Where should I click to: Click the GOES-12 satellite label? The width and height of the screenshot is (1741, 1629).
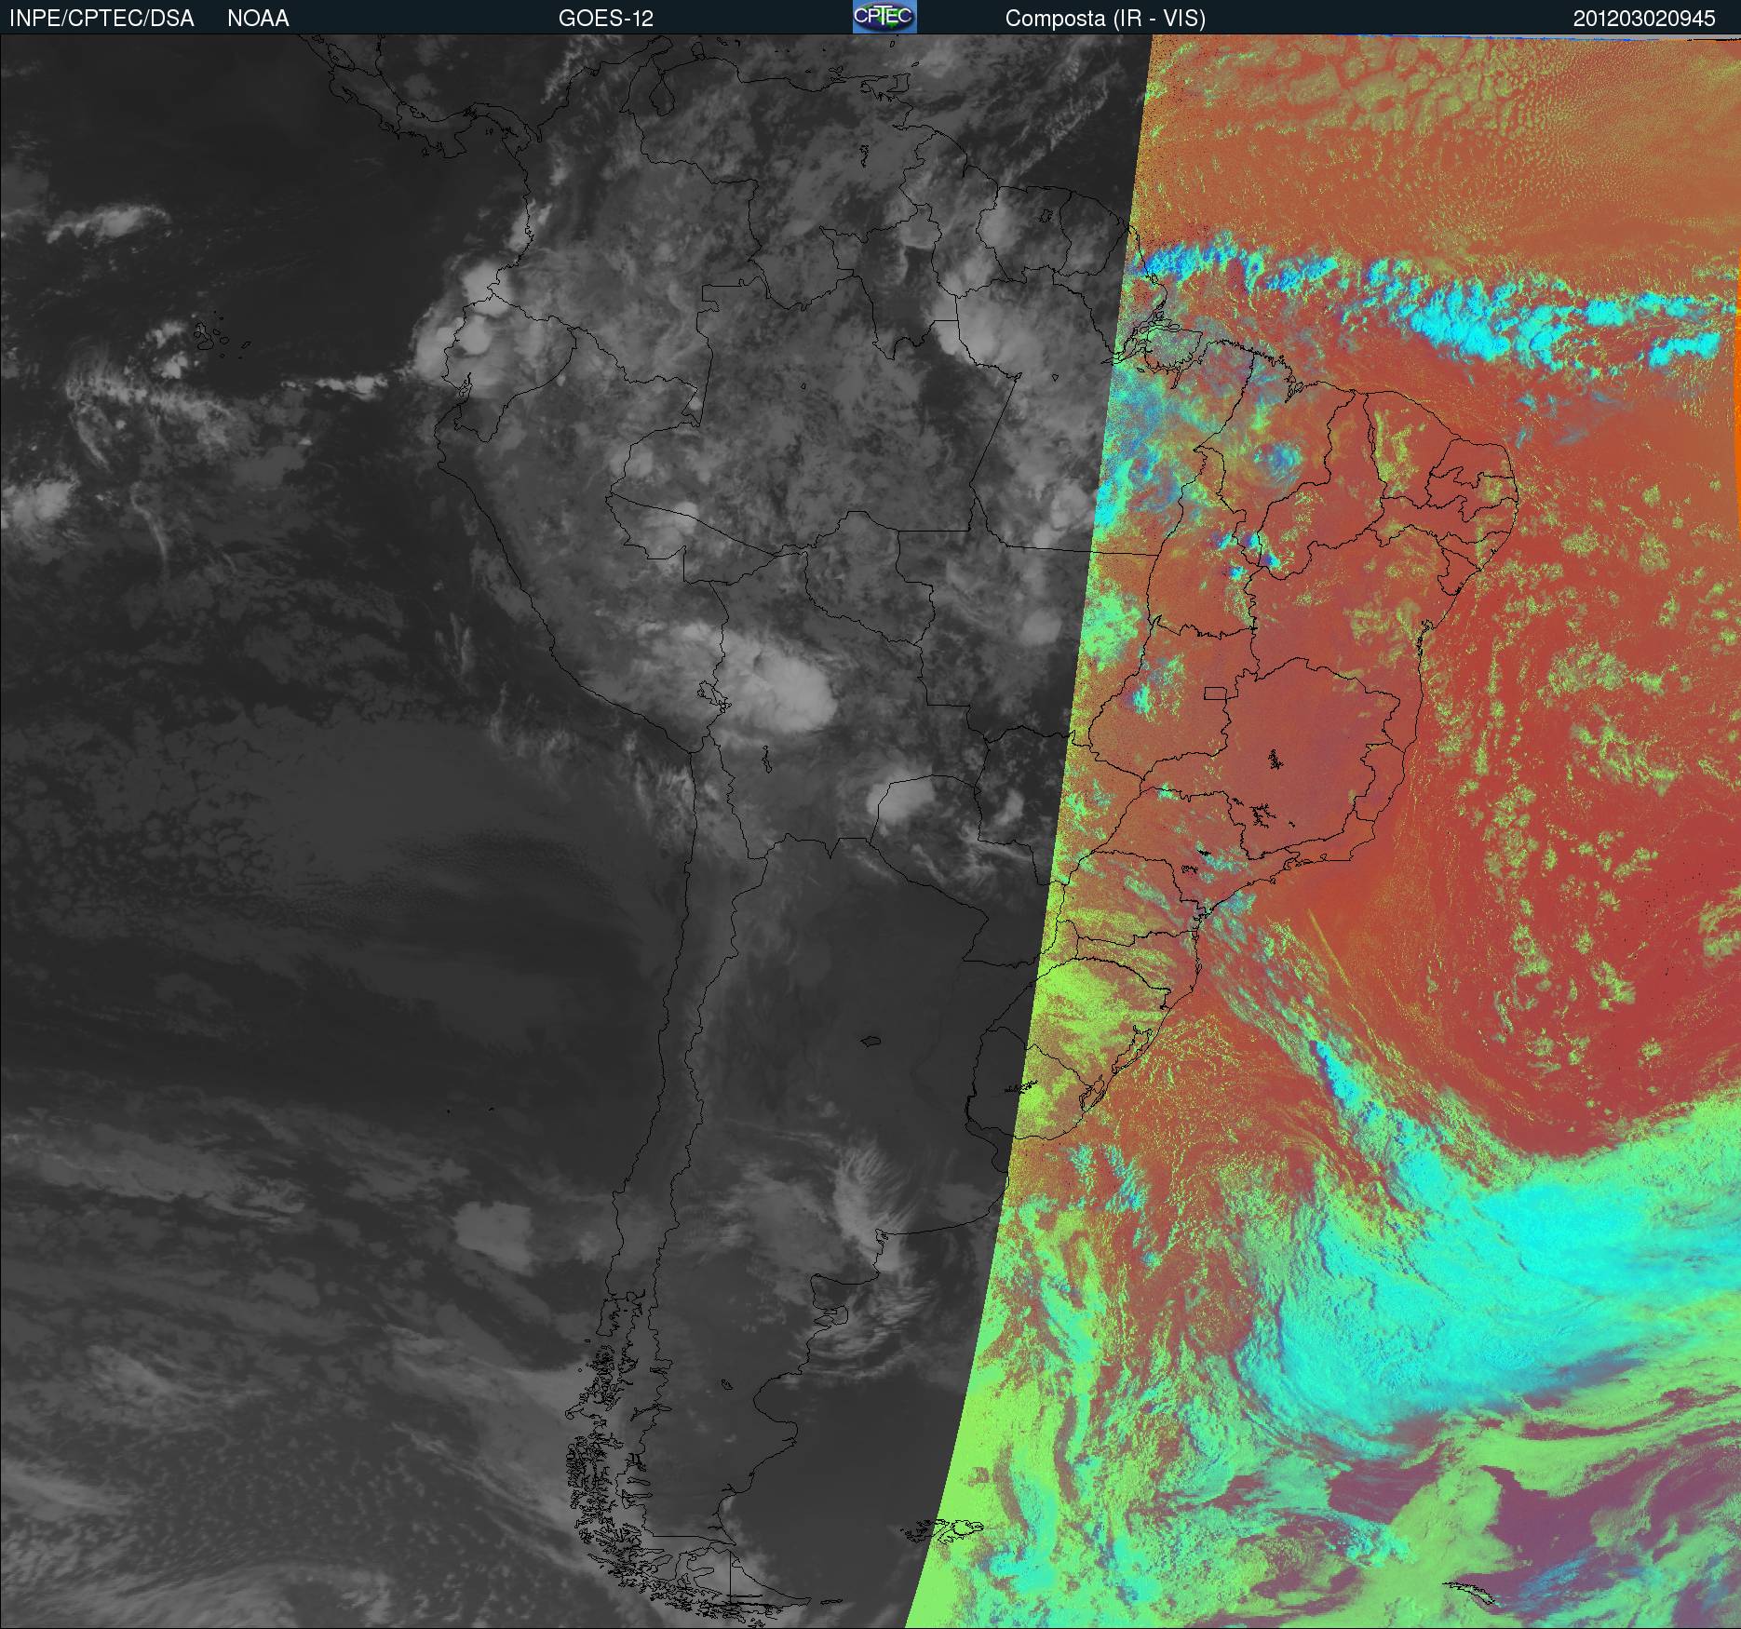(x=606, y=19)
